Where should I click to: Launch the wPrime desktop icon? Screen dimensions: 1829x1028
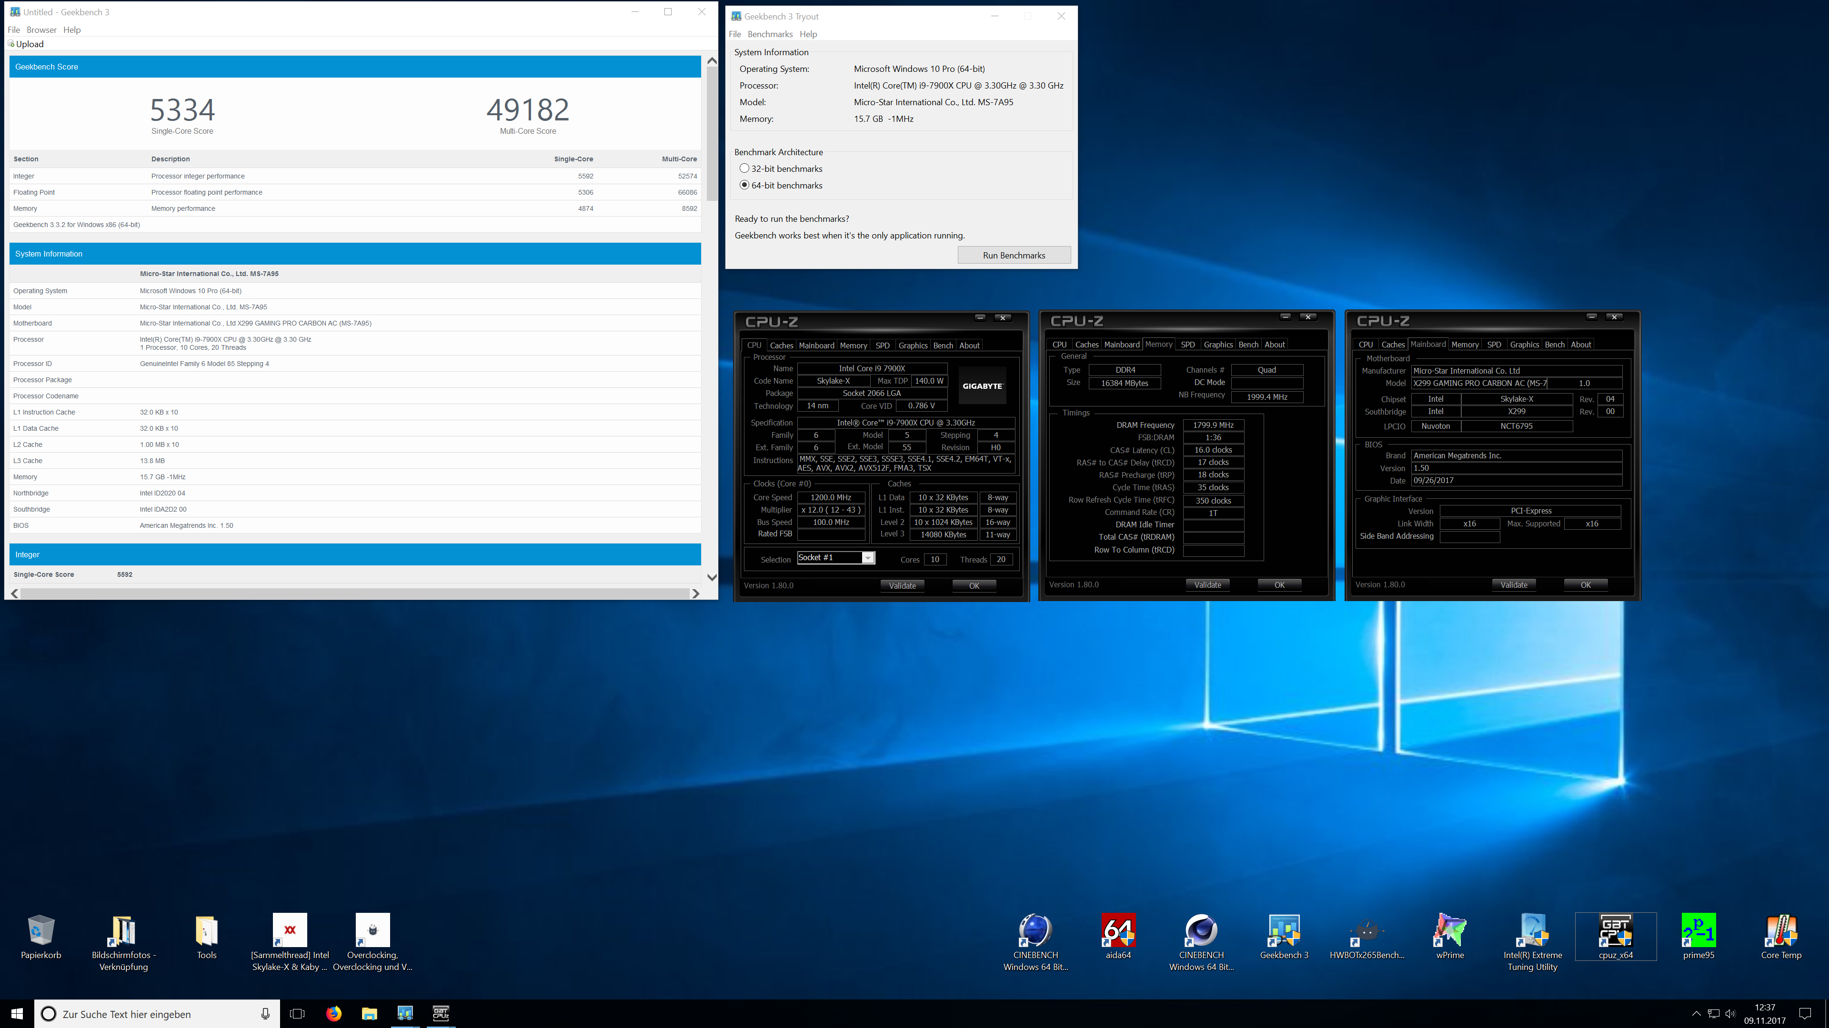click(x=1450, y=931)
